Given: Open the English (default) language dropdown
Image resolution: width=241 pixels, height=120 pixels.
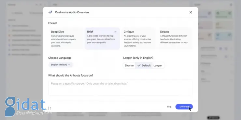Looking at the screenshot, I should pyautogui.click(x=61, y=65).
